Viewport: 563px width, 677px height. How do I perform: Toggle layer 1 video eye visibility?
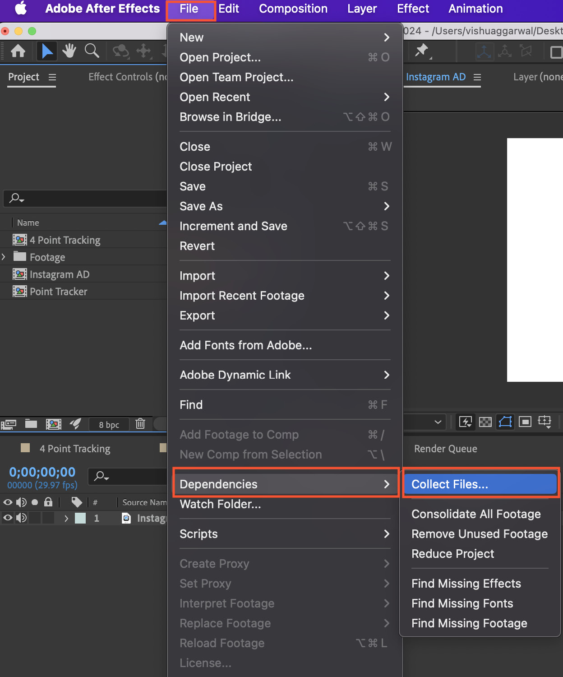(x=8, y=518)
